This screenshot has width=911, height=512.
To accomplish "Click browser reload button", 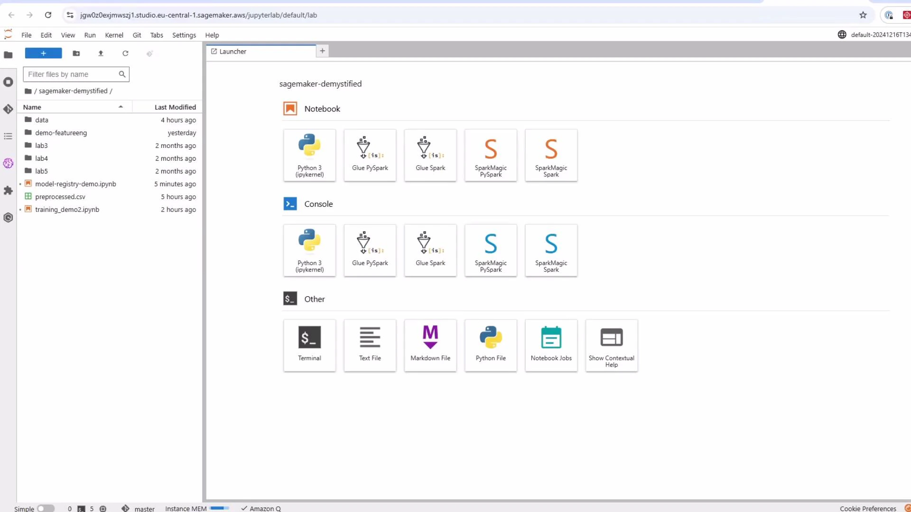I will pos(48,15).
